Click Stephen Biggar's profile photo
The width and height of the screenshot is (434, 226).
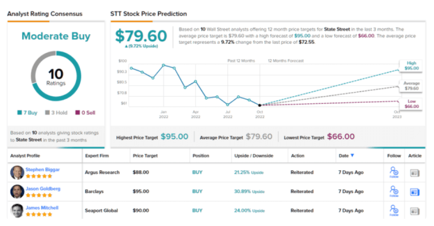[x=17, y=172]
